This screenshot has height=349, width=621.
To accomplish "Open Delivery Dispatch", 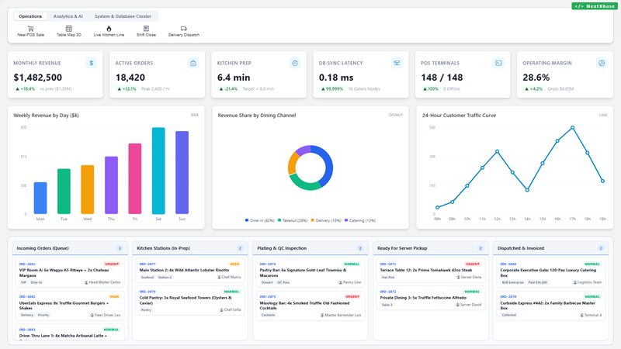I will (184, 31).
